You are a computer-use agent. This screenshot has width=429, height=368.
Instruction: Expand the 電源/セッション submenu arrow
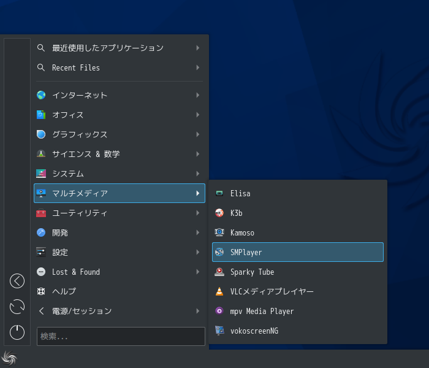(198, 311)
